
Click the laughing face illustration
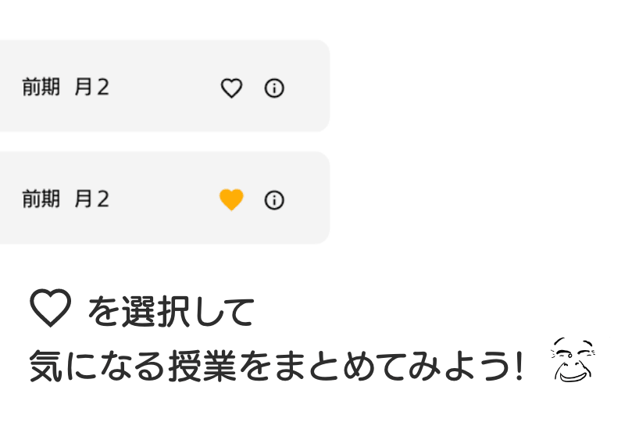[573, 360]
